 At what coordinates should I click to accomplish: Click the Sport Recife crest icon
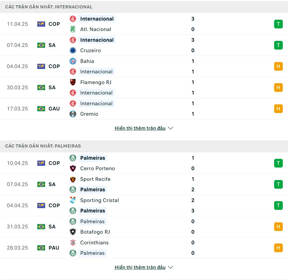[73, 179]
